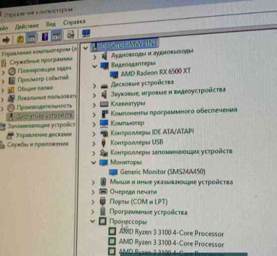Expand the Планировщик заданий node
The height and width of the screenshot is (256, 277).
coord(3,72)
